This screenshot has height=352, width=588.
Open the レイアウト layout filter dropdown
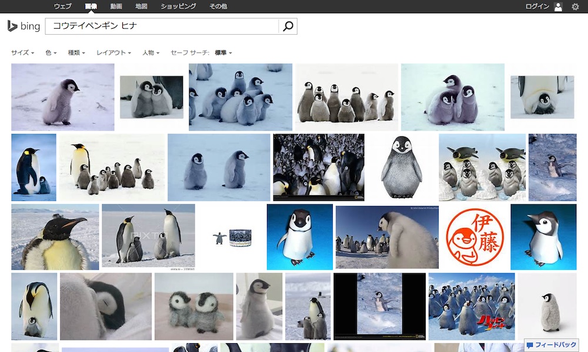113,53
